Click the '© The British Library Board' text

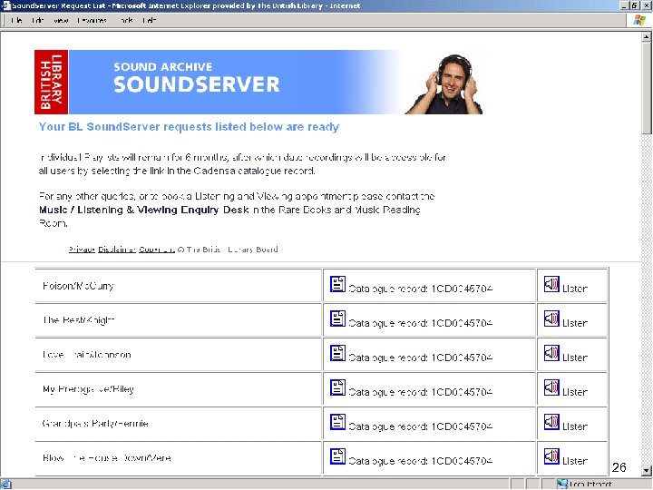(228, 250)
